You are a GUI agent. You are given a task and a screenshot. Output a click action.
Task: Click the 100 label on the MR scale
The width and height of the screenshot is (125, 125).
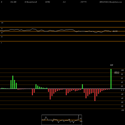coord(122,70)
